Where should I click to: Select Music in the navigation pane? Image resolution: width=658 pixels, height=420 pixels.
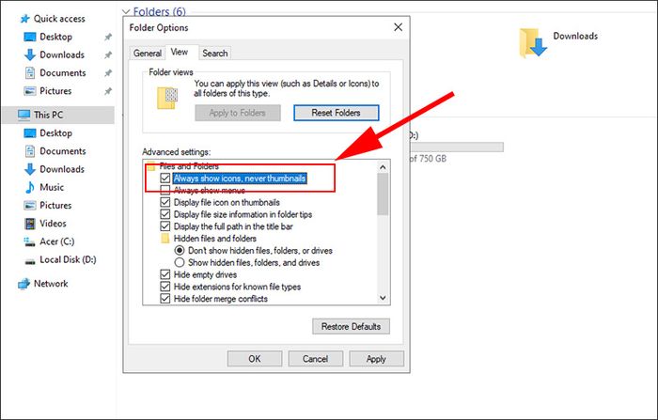pos(52,187)
